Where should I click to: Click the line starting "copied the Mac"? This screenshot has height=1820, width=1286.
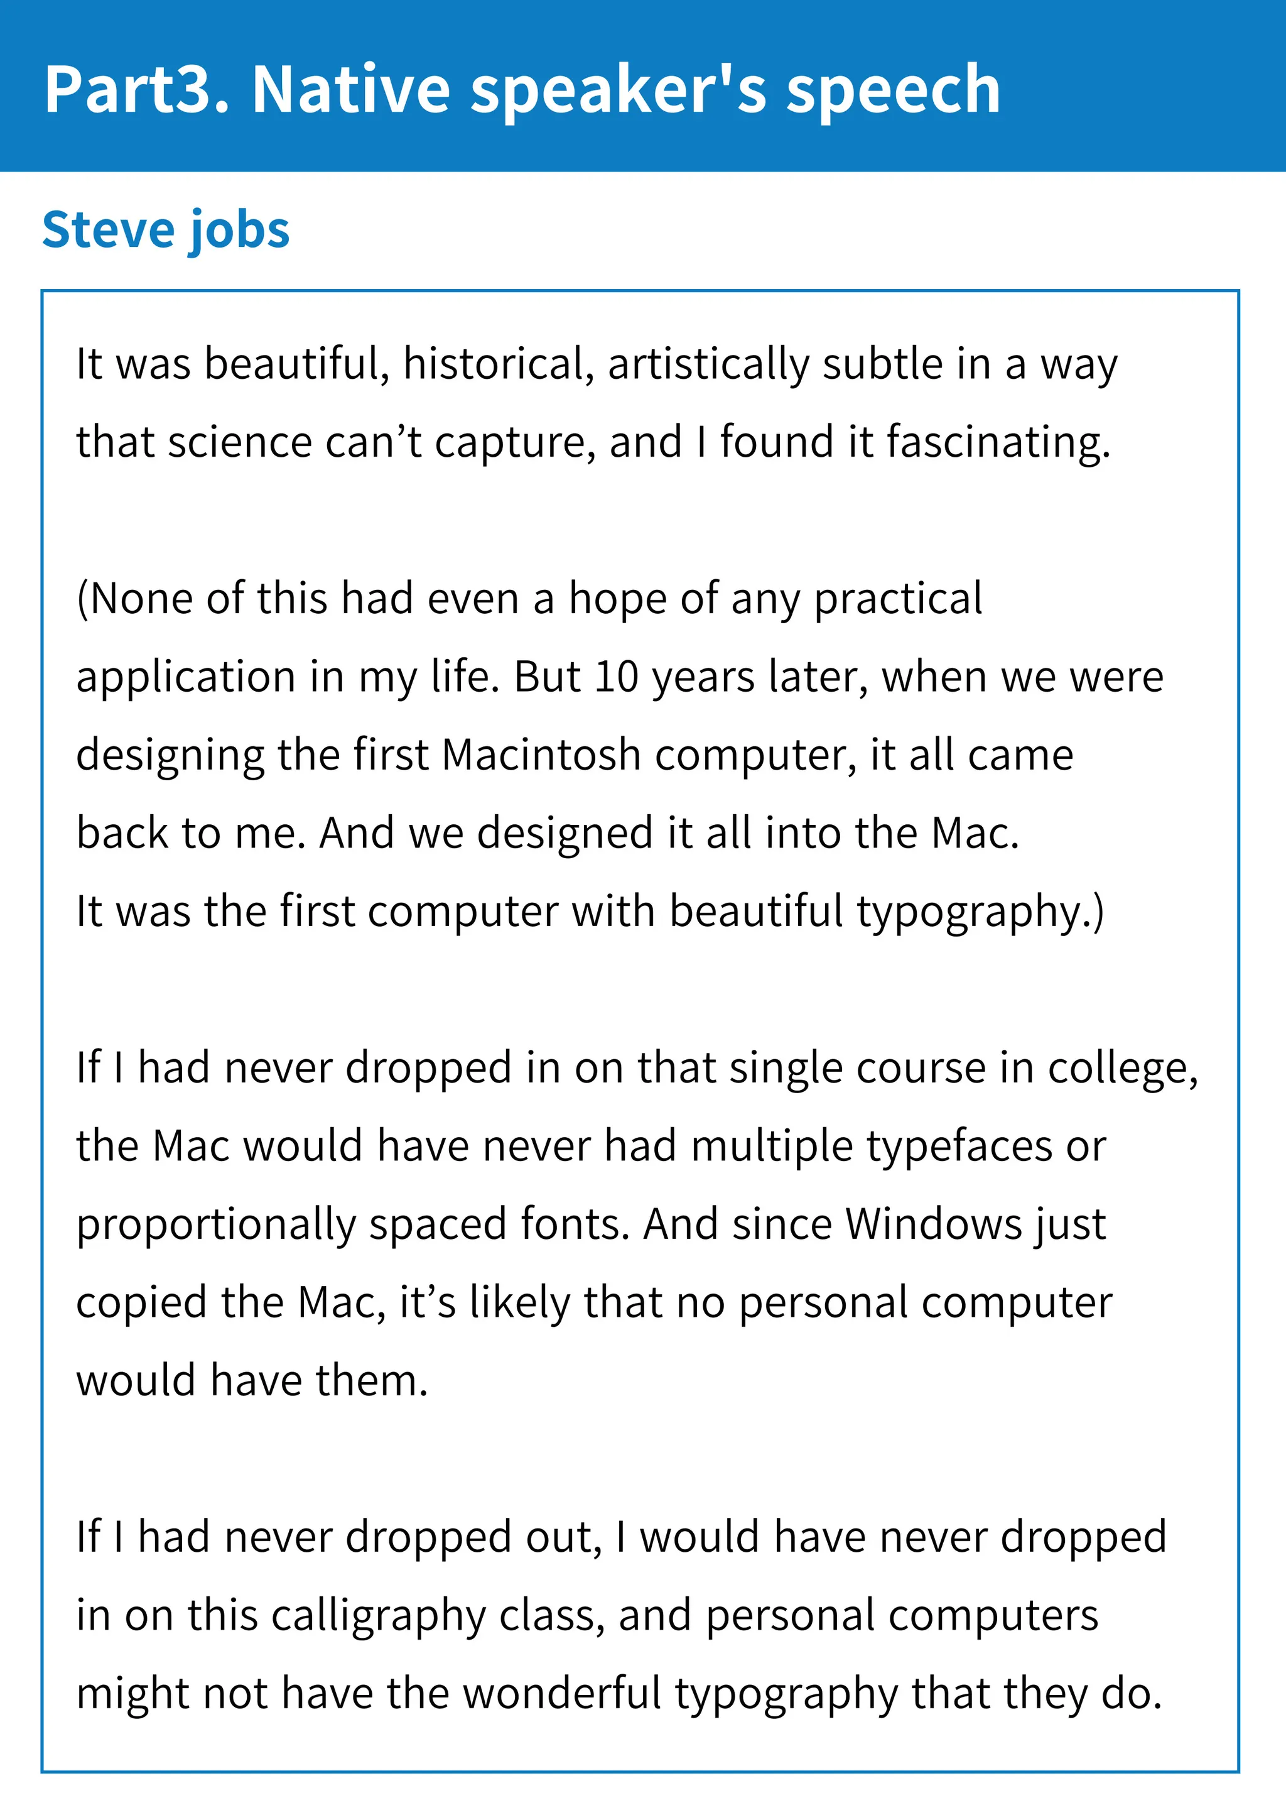593,1302
